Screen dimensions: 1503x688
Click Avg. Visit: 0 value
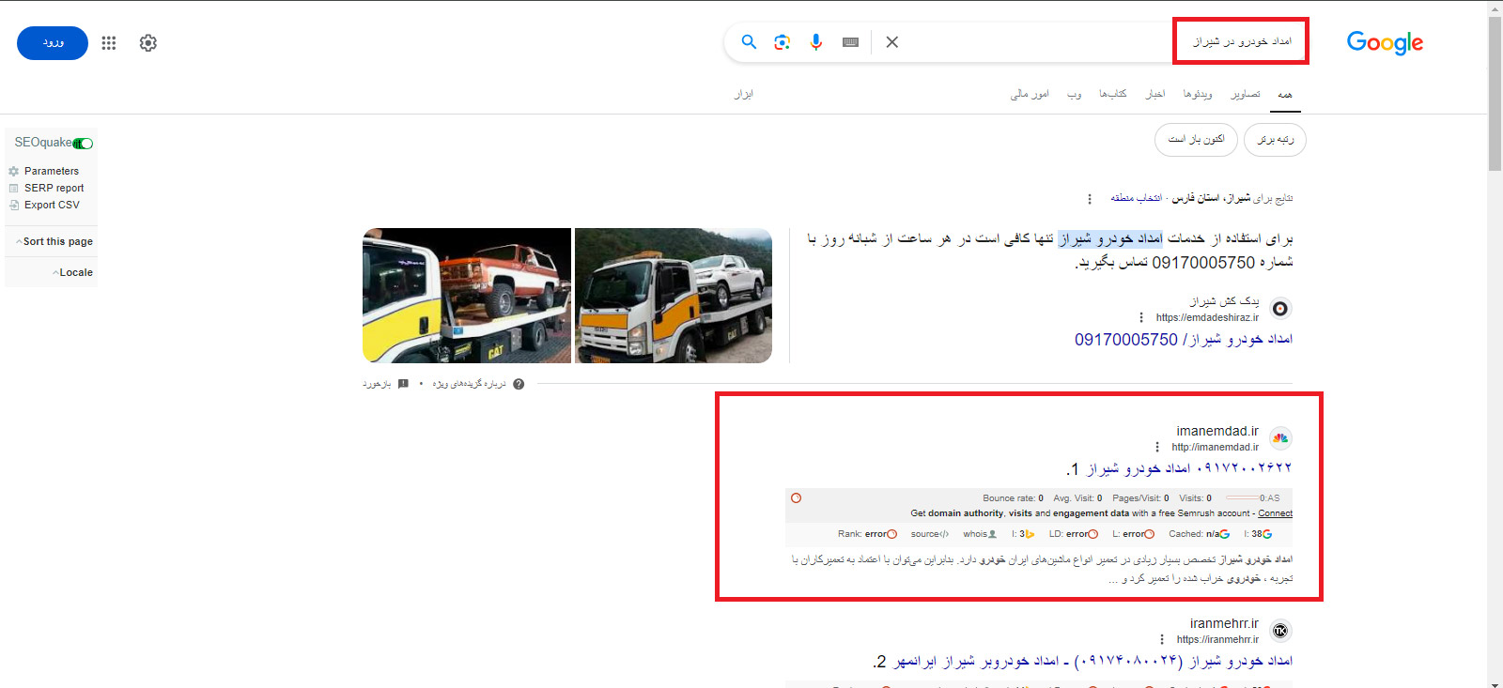tap(1077, 498)
